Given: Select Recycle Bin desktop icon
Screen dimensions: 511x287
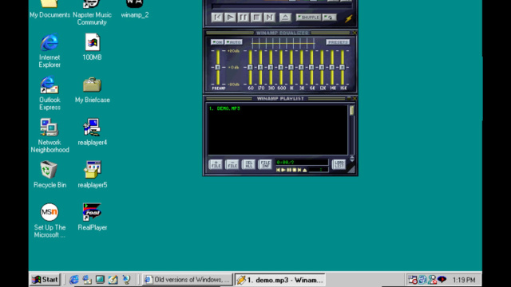Looking at the screenshot, I should coord(50,175).
